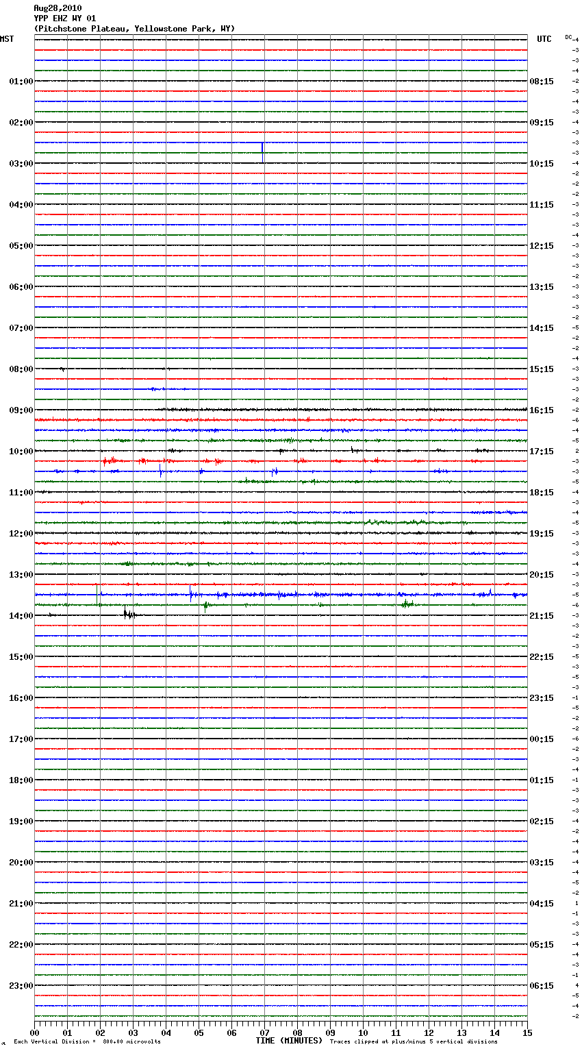
Task: Click the 17:15 UTC time label
Action: 542,452
